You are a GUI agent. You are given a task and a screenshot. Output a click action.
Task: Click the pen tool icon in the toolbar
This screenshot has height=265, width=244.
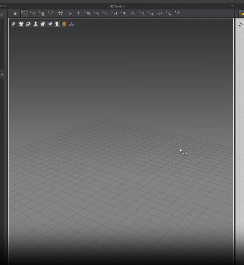52,13
